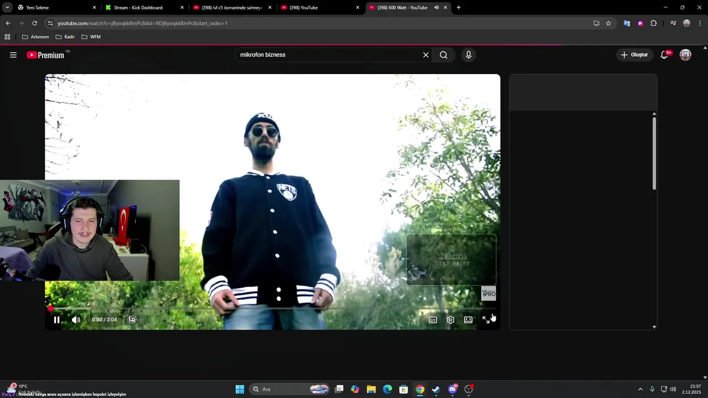Launch Microsoft Edge from taskbar
The image size is (708, 398).
(x=387, y=389)
